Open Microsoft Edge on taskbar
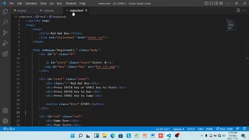Image resolution: width=249 pixels, height=140 pixels. pos(112,136)
